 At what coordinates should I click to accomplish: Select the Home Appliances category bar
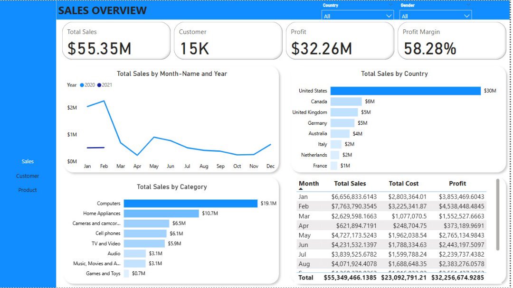(x=161, y=214)
